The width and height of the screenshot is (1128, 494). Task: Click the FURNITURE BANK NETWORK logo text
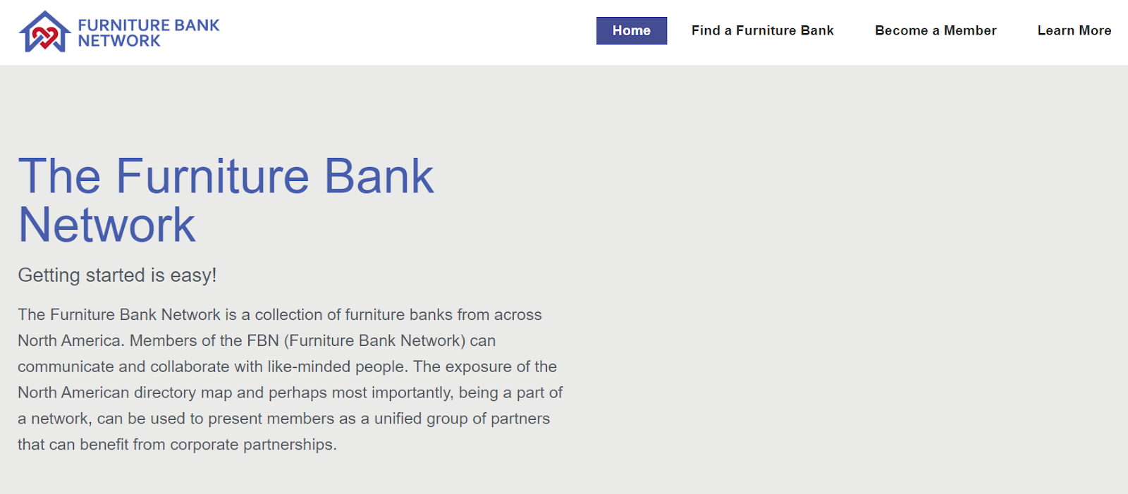click(x=149, y=32)
